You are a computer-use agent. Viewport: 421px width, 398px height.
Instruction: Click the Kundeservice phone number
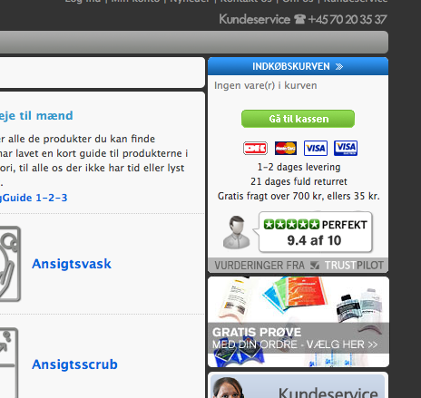348,19
